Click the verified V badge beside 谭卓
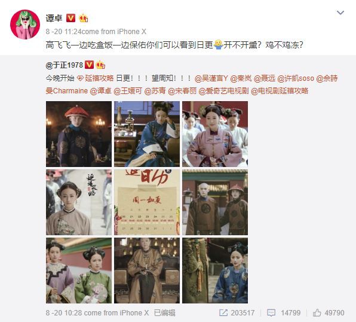356x322 pixels. (70, 18)
